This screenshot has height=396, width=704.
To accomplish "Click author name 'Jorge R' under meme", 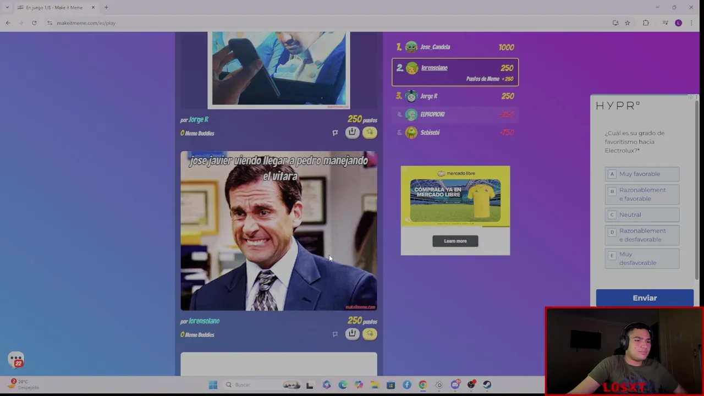I will point(199,119).
